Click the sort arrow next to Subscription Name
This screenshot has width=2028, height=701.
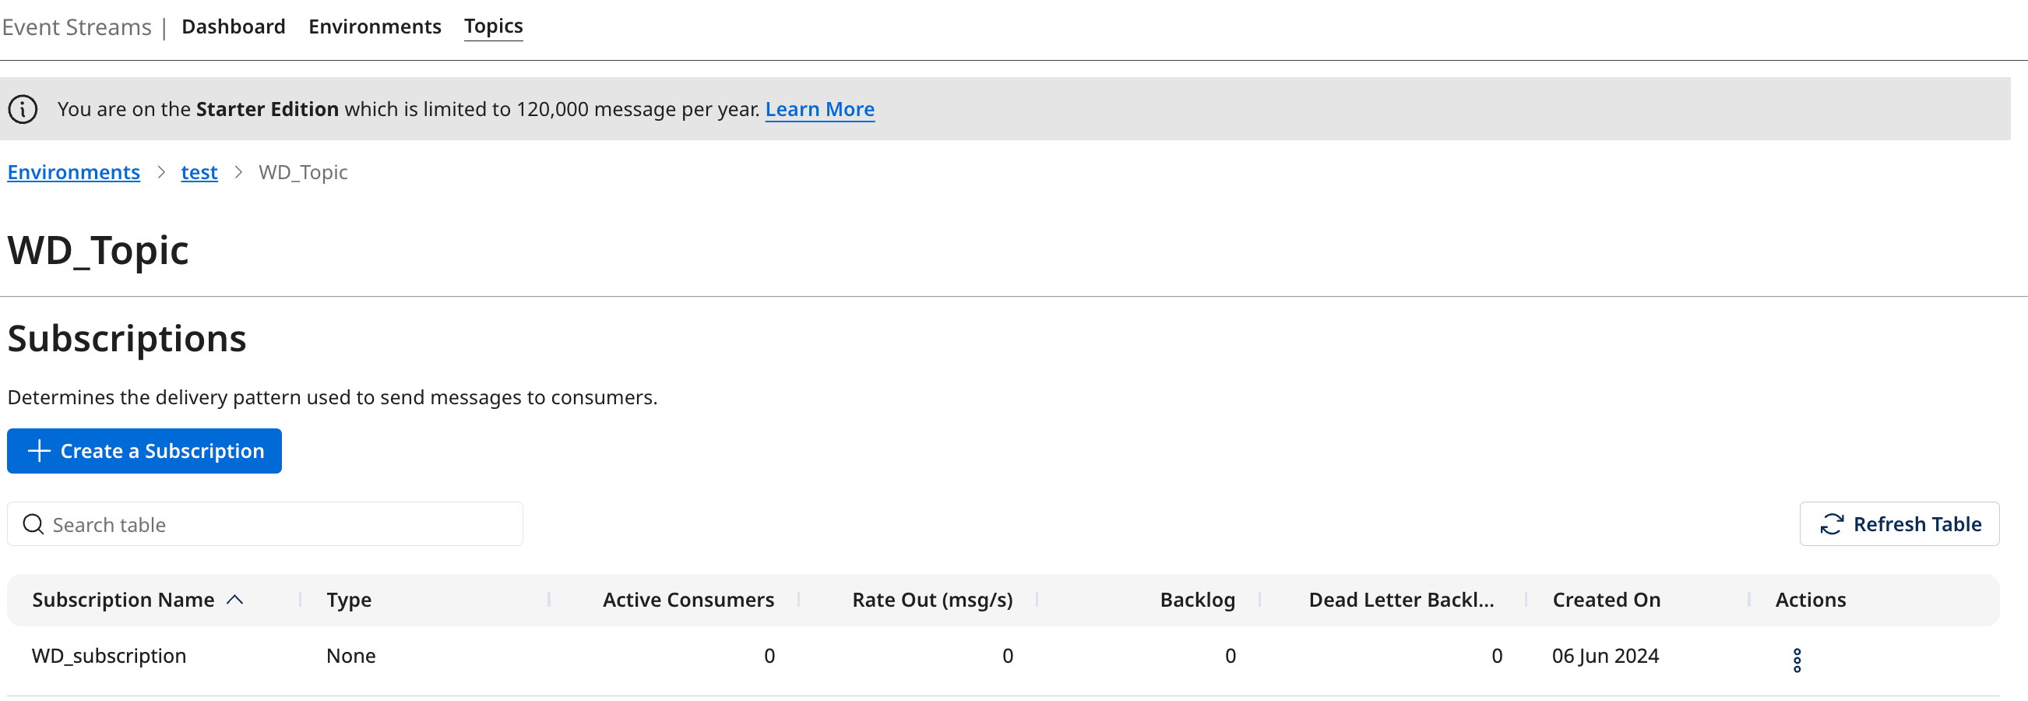(x=234, y=600)
